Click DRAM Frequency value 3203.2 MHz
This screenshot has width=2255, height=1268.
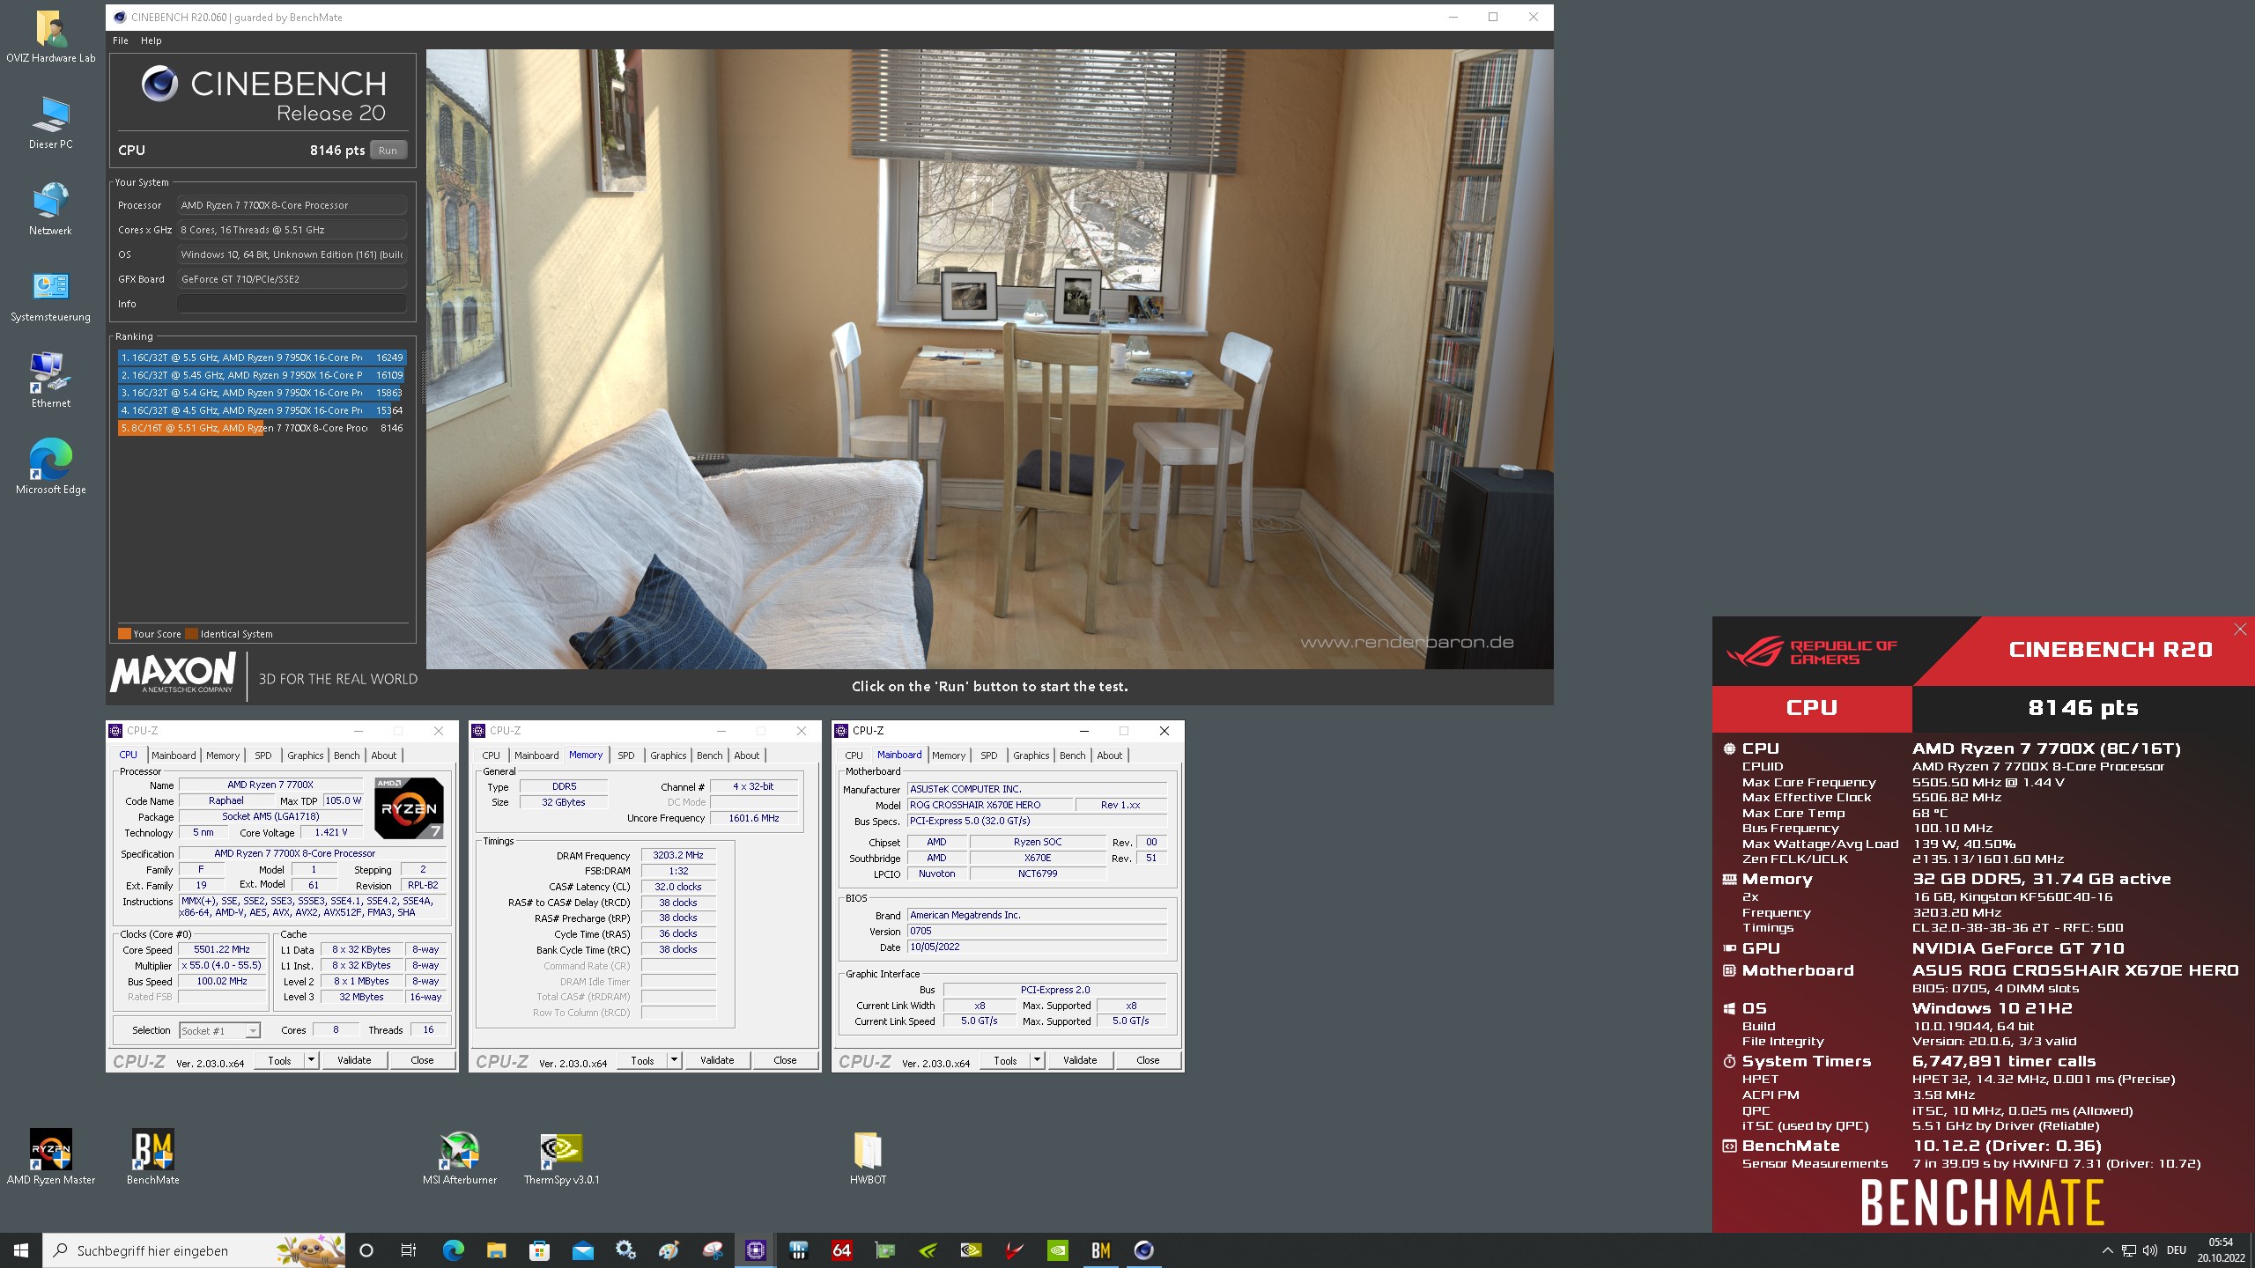coord(678,855)
